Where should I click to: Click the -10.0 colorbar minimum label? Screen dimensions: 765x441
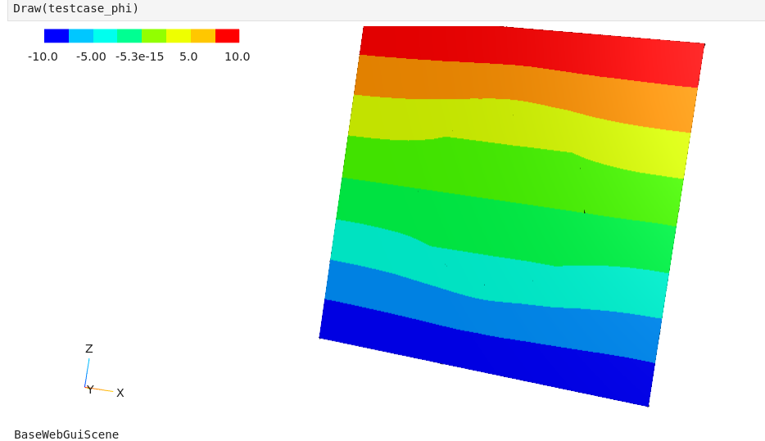tap(43, 57)
